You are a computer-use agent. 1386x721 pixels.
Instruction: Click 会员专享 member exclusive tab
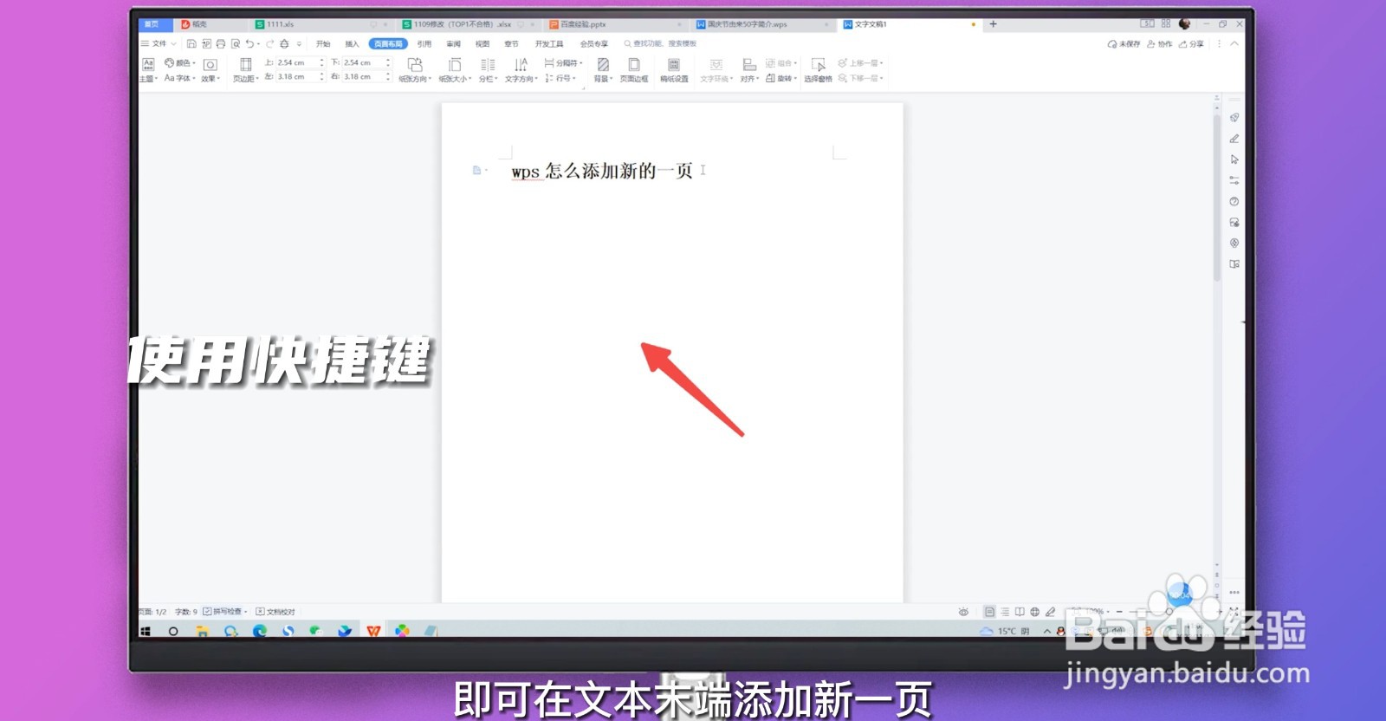[x=593, y=43]
